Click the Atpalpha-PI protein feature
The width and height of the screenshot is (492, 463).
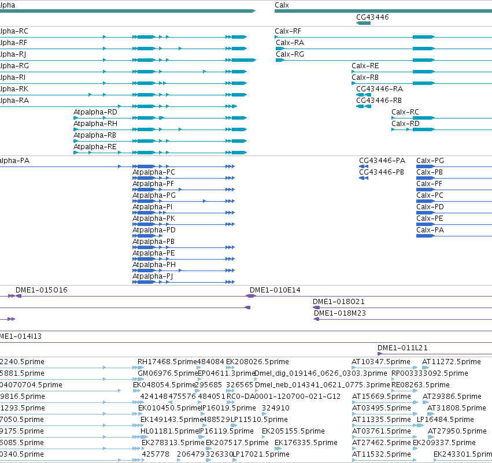pos(183,213)
